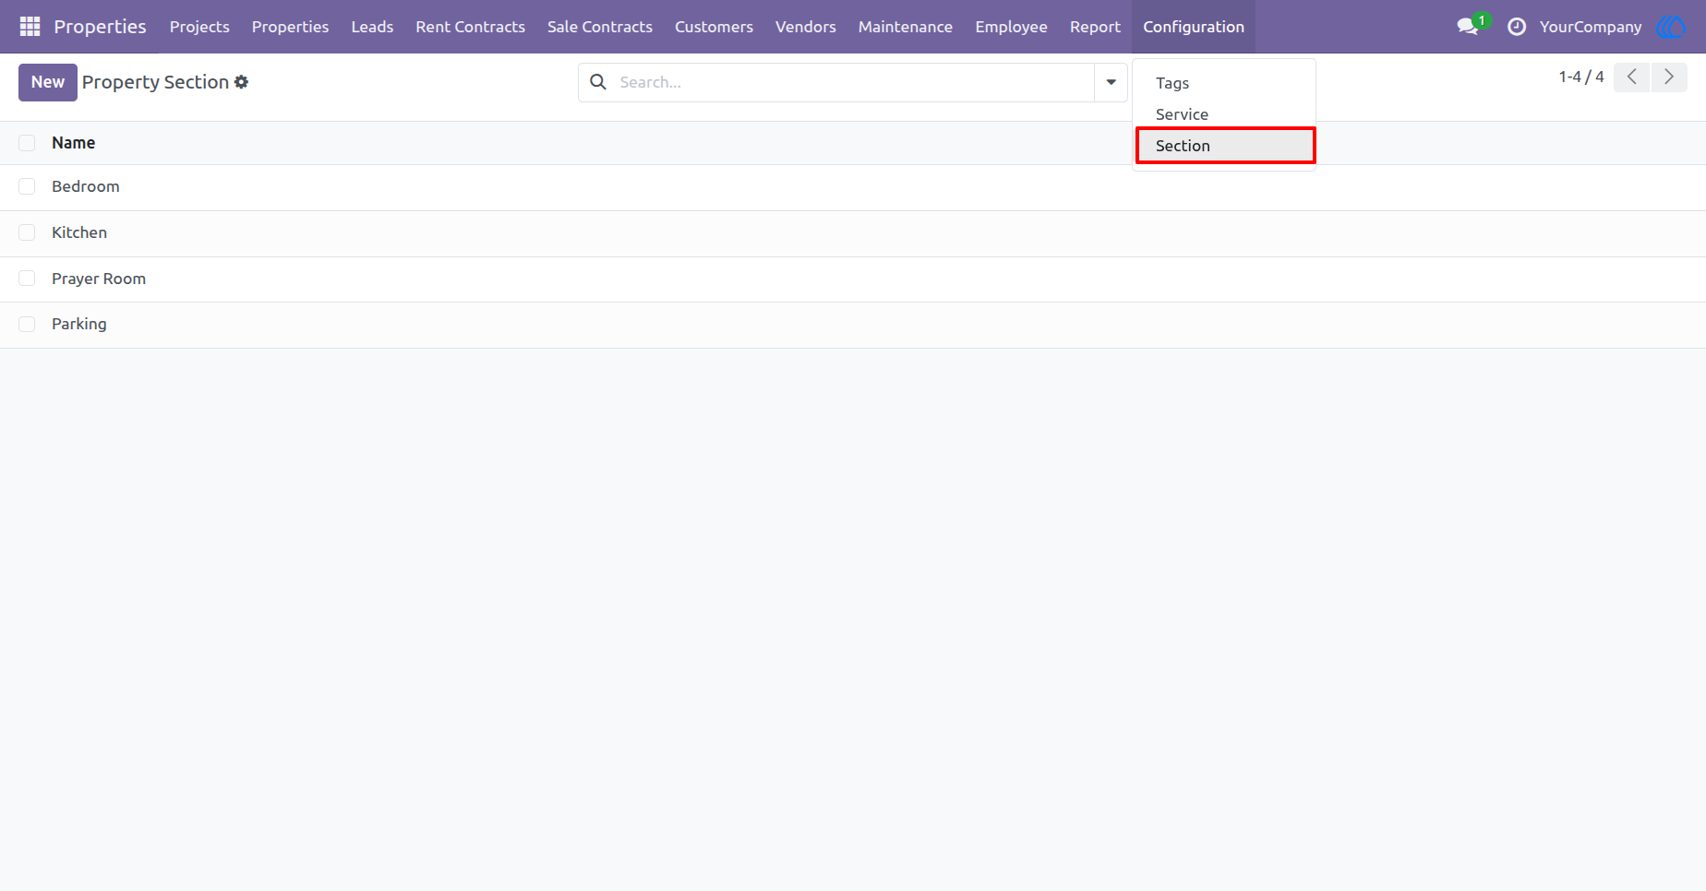Click the search magnifier icon
Viewport: 1706px width, 891px height.
click(598, 82)
